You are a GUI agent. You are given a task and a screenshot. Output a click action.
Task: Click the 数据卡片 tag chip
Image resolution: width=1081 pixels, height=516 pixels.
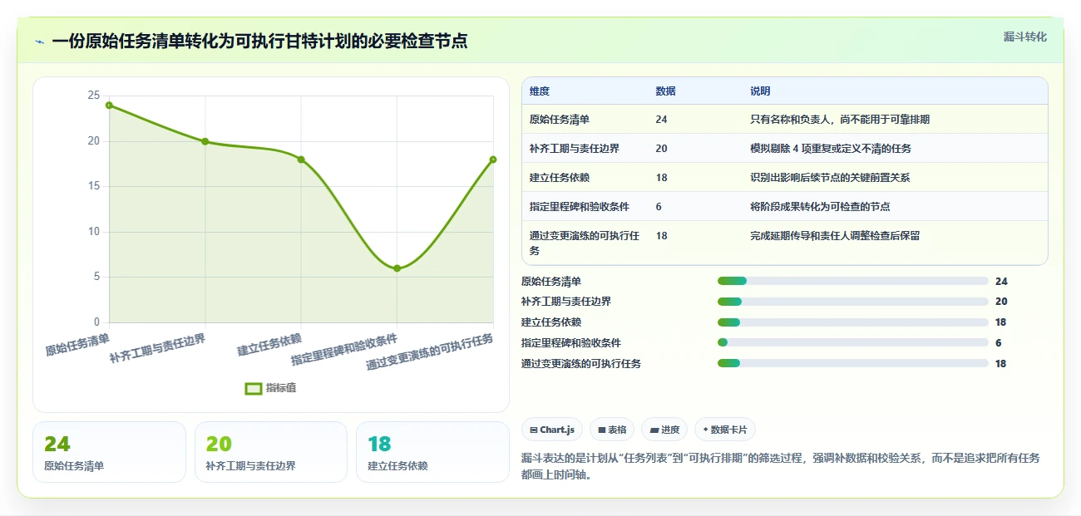coord(725,430)
